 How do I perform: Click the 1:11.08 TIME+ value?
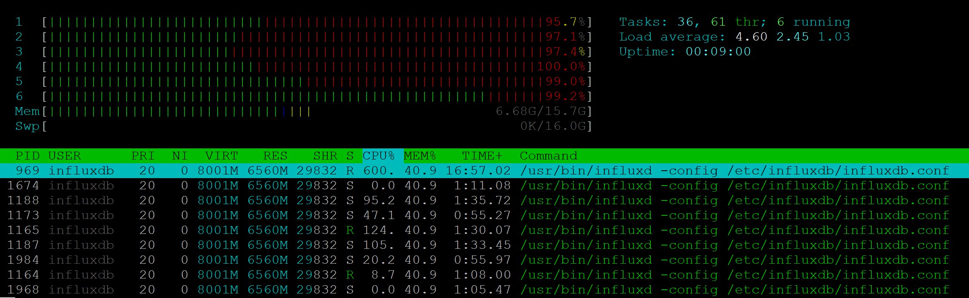point(482,186)
